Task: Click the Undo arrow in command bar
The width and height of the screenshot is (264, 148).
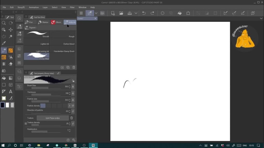Action: 144,13
